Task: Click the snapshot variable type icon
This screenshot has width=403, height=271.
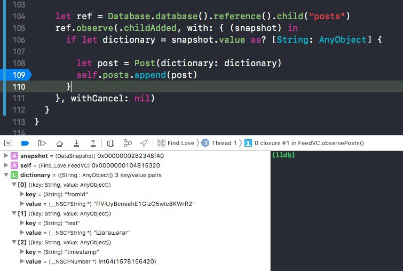Action: [x=14, y=156]
